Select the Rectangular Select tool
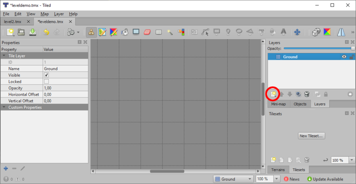This screenshot has width=356, height=184. tap(159, 32)
